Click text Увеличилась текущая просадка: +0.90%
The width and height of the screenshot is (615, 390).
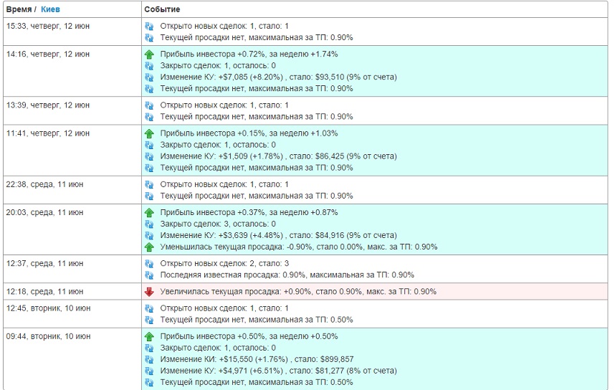(237, 292)
